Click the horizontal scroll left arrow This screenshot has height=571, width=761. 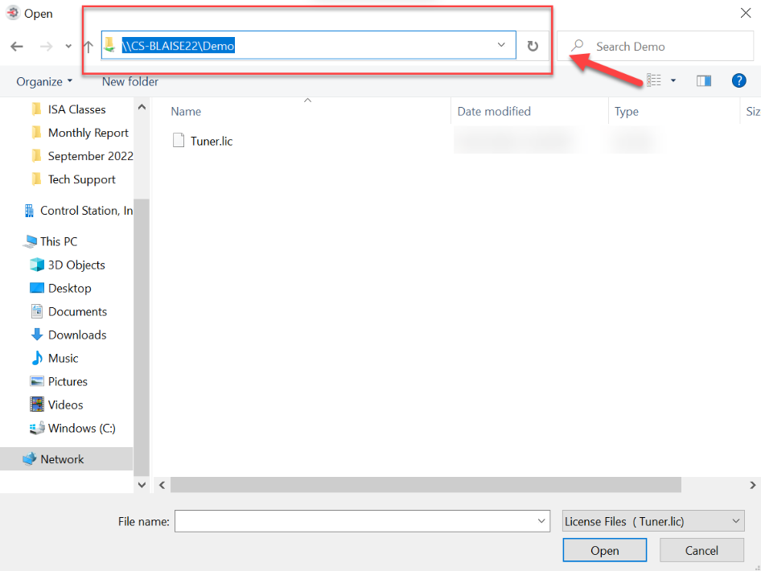[x=162, y=485]
